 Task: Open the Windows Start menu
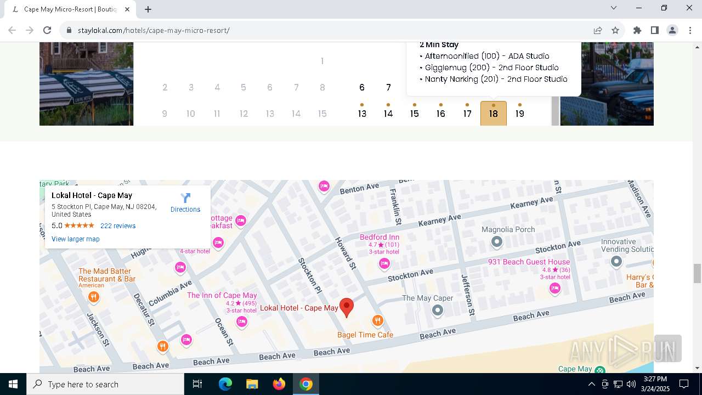point(13,384)
